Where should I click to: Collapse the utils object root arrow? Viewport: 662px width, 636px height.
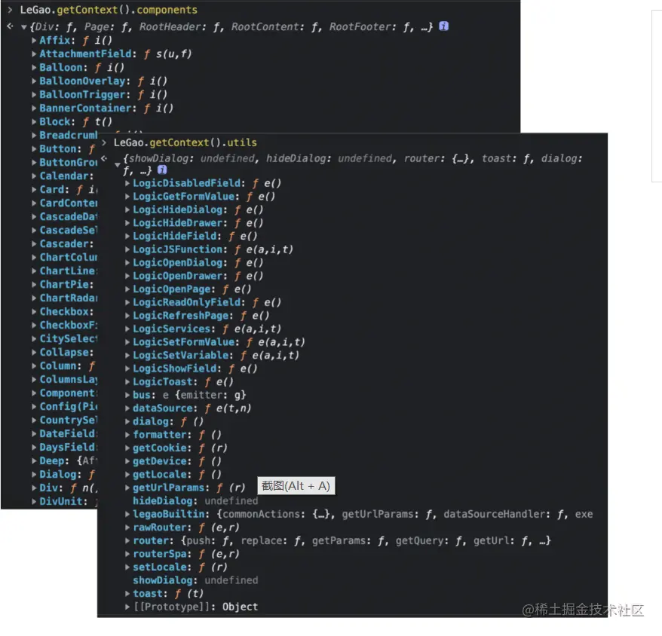(x=118, y=165)
